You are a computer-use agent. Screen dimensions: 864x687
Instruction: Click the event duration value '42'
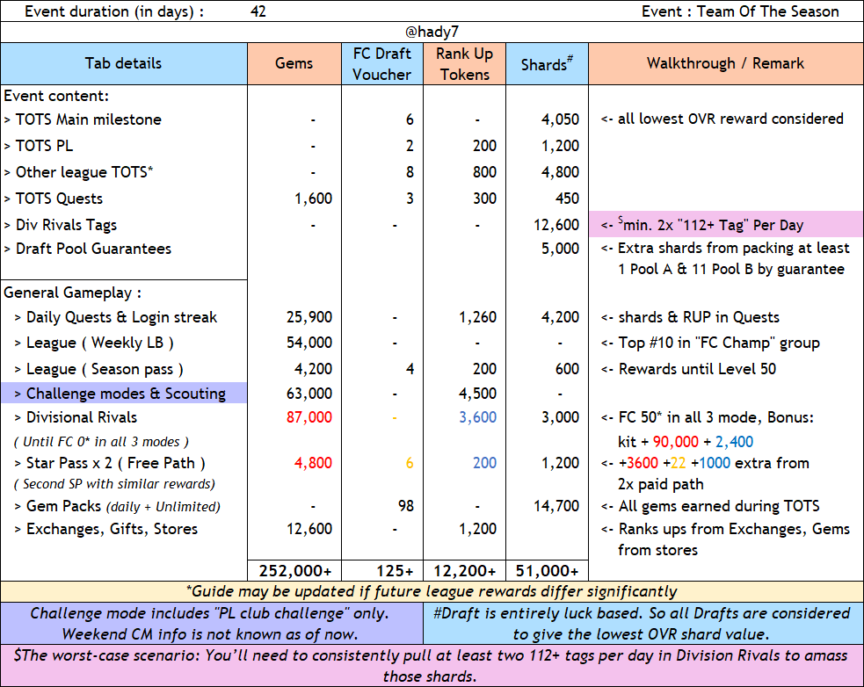coord(258,11)
